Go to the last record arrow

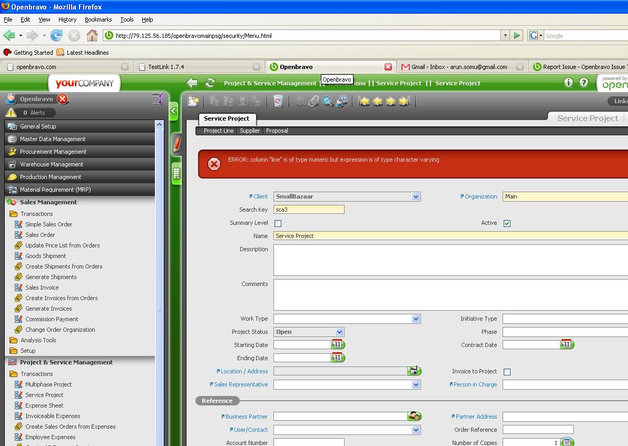pyautogui.click(x=404, y=101)
